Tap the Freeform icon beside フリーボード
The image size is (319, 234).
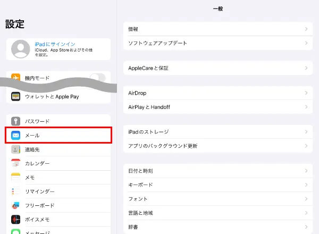pyautogui.click(x=15, y=205)
